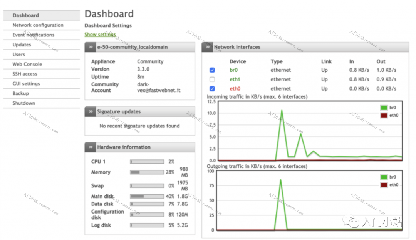Click the outgoing traffic peak above 75

(x=281, y=180)
